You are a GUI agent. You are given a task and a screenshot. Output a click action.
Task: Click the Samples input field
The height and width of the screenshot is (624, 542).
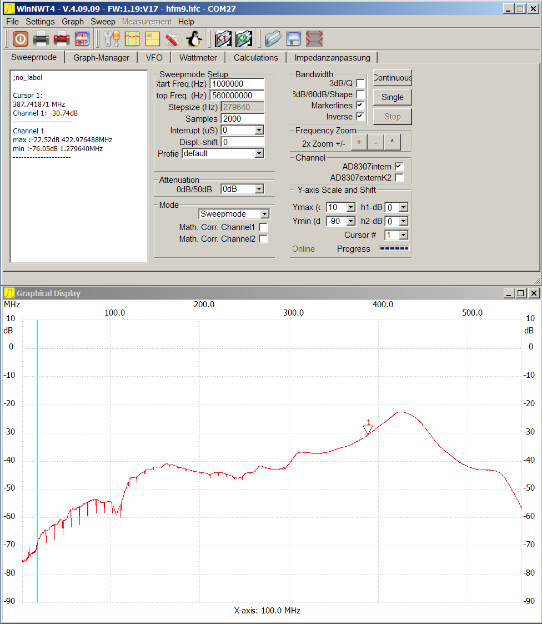[242, 119]
